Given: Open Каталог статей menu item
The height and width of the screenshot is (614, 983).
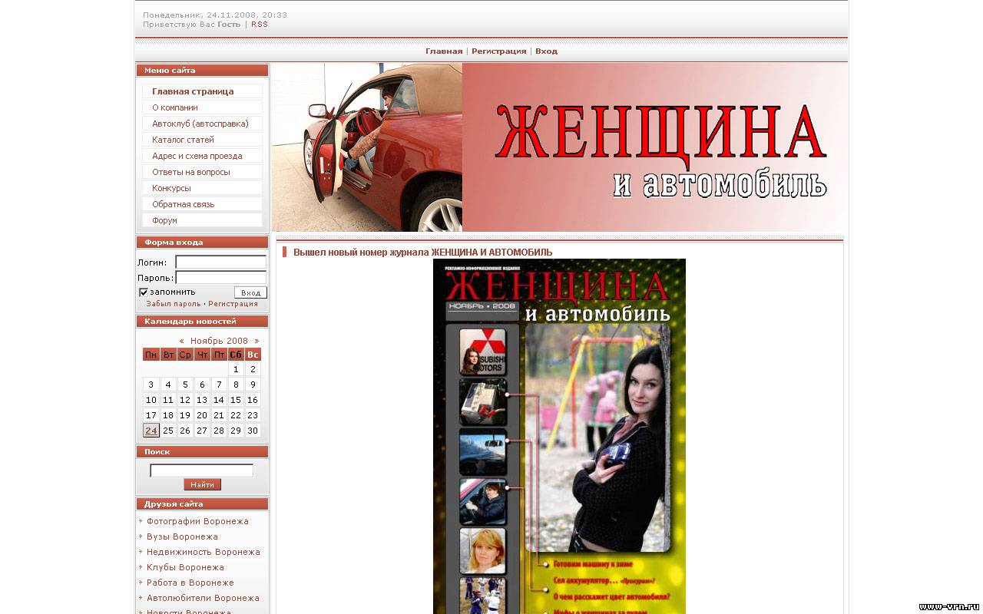Looking at the screenshot, I should [x=183, y=140].
